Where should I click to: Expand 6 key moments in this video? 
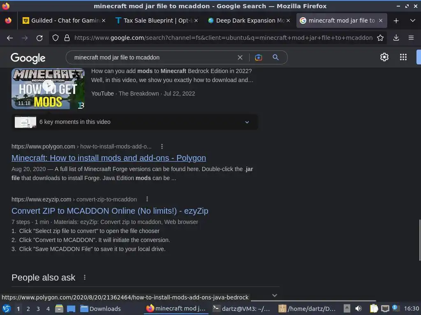point(135,122)
